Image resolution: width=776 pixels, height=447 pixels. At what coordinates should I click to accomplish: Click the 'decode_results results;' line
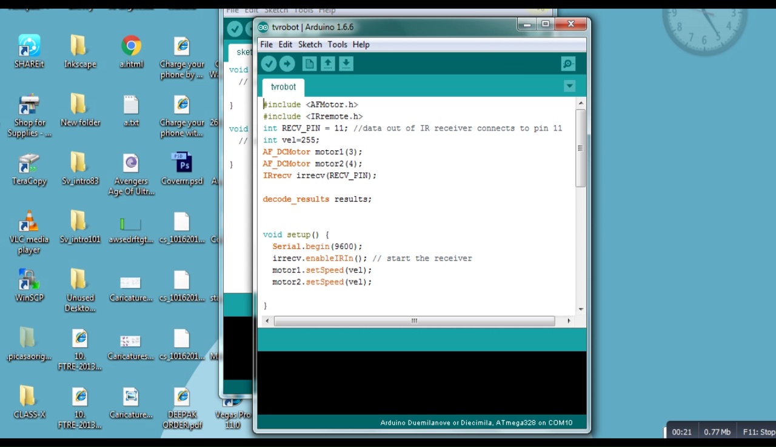317,199
